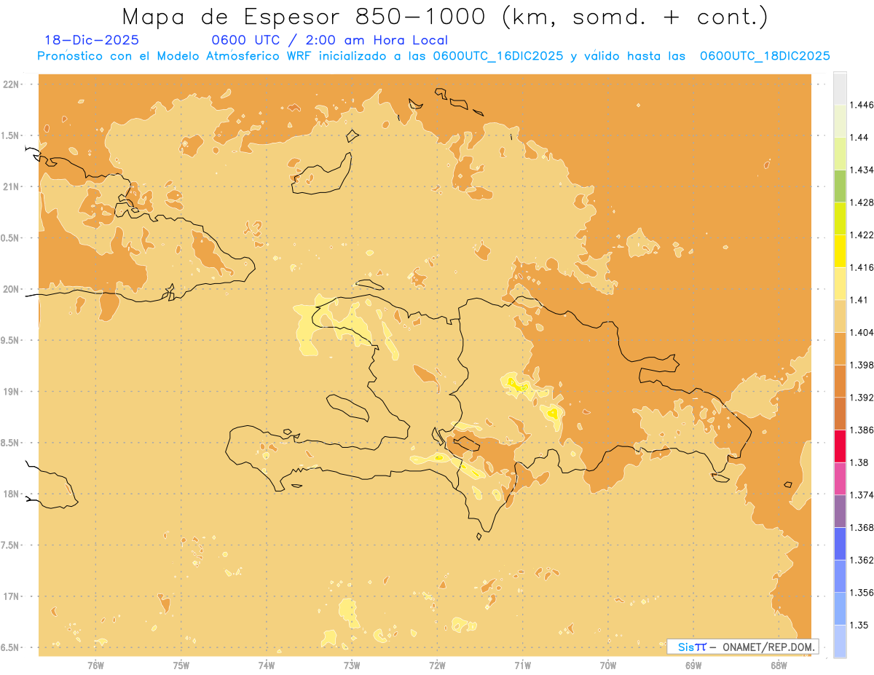Click the "72W" longitude label

click(437, 666)
